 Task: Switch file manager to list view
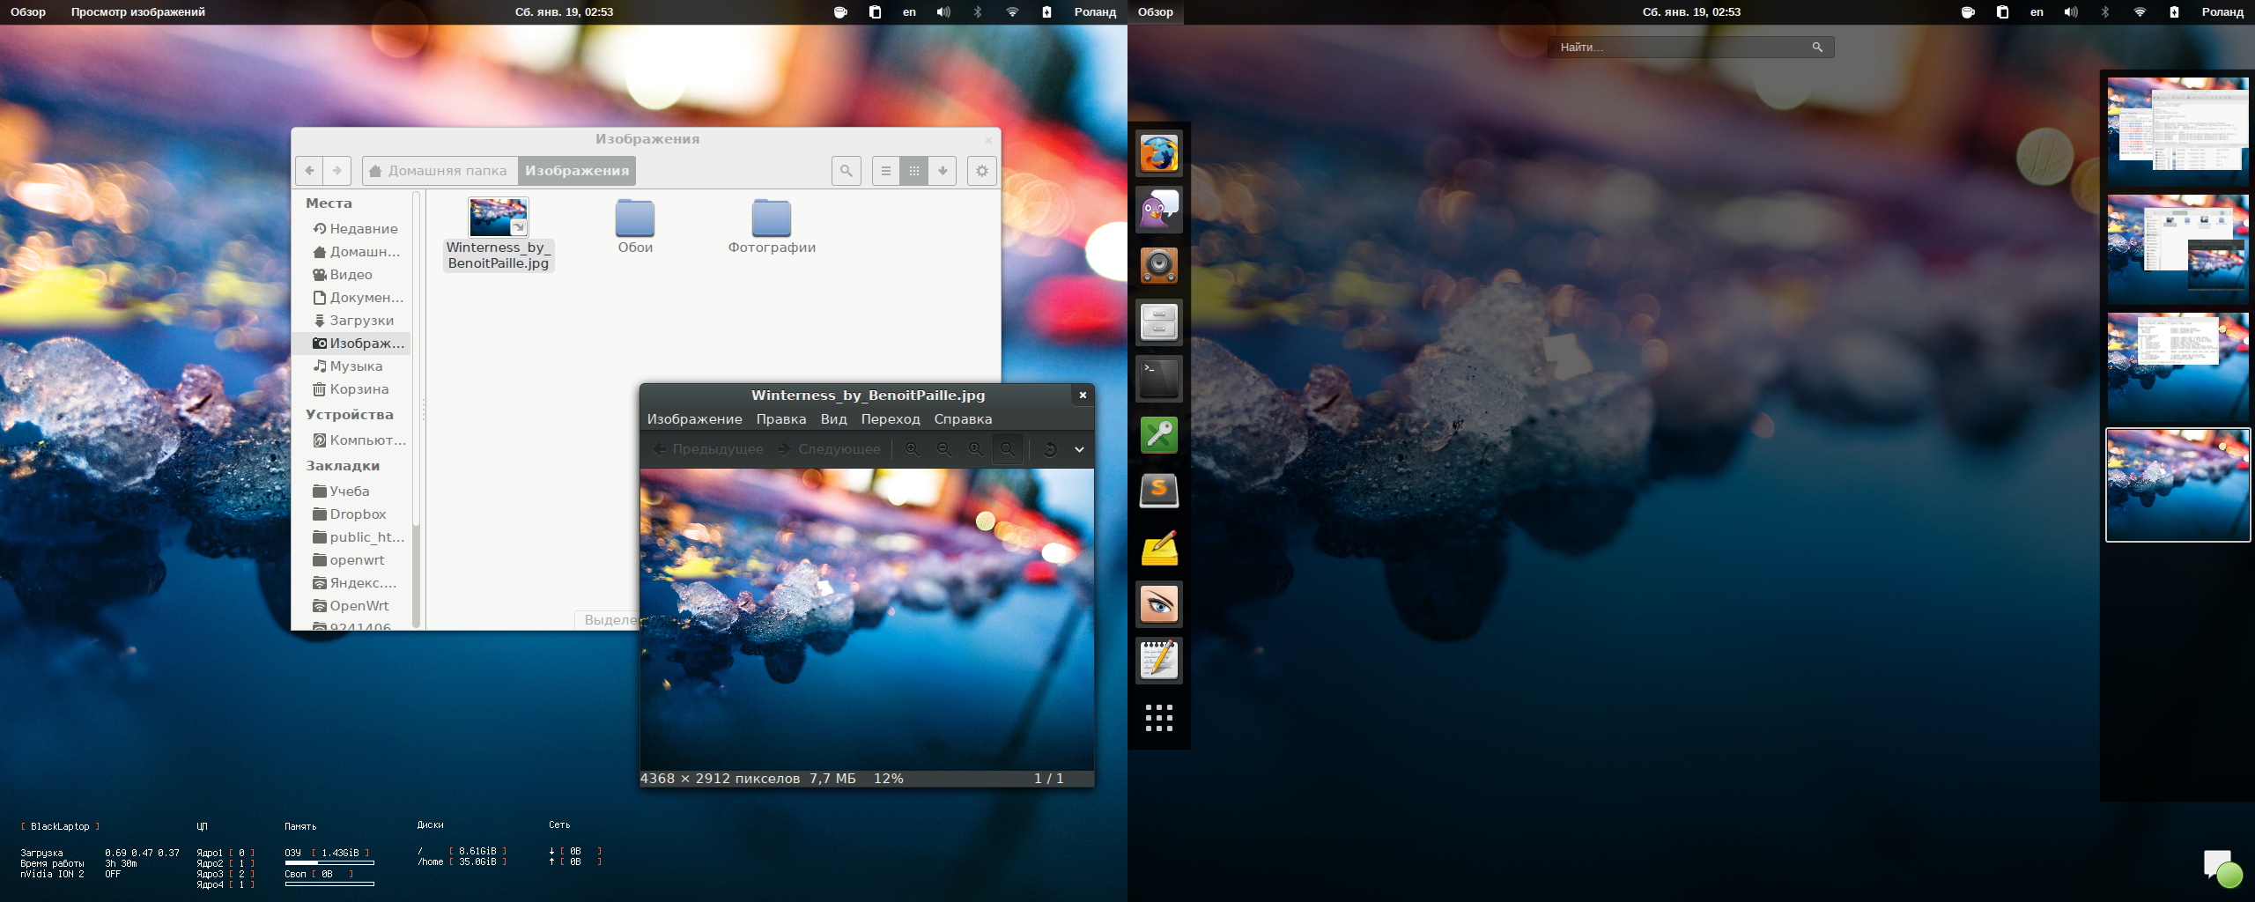(886, 171)
